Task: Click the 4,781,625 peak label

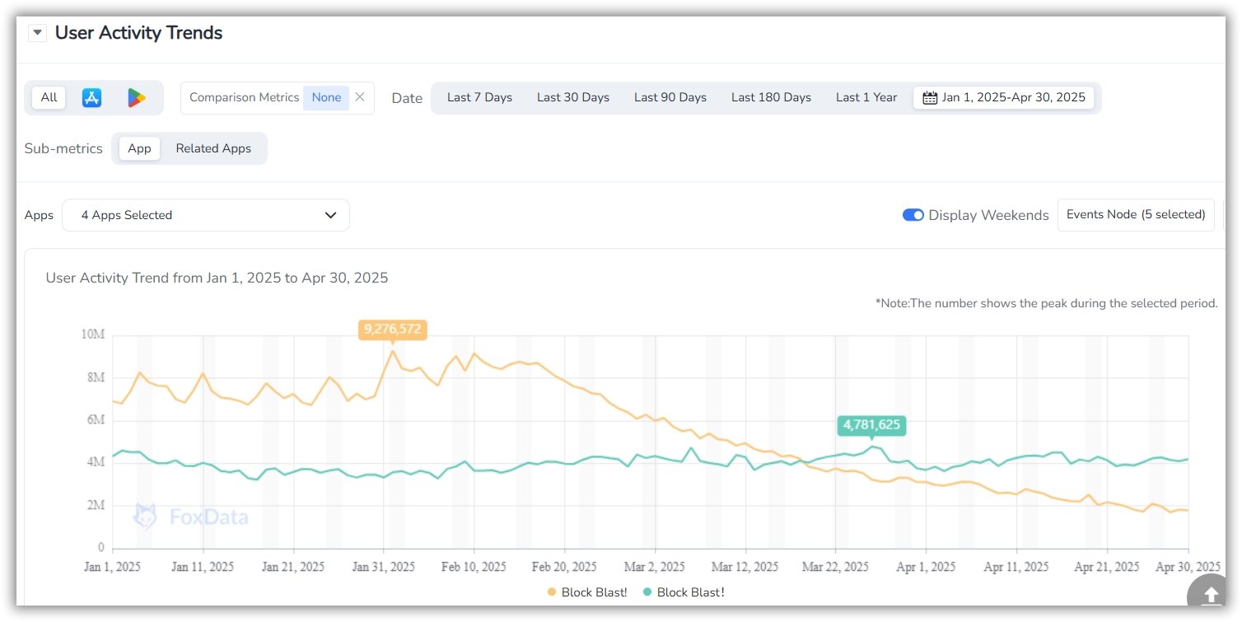Action: [871, 425]
